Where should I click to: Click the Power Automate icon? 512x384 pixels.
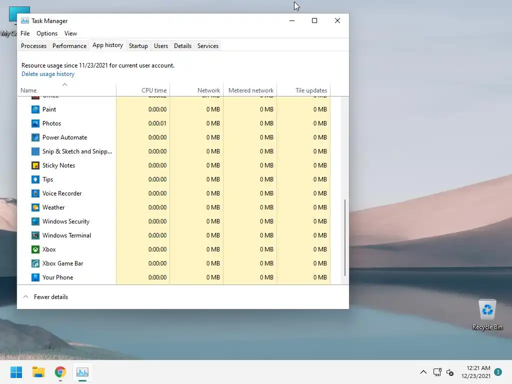[35, 137]
